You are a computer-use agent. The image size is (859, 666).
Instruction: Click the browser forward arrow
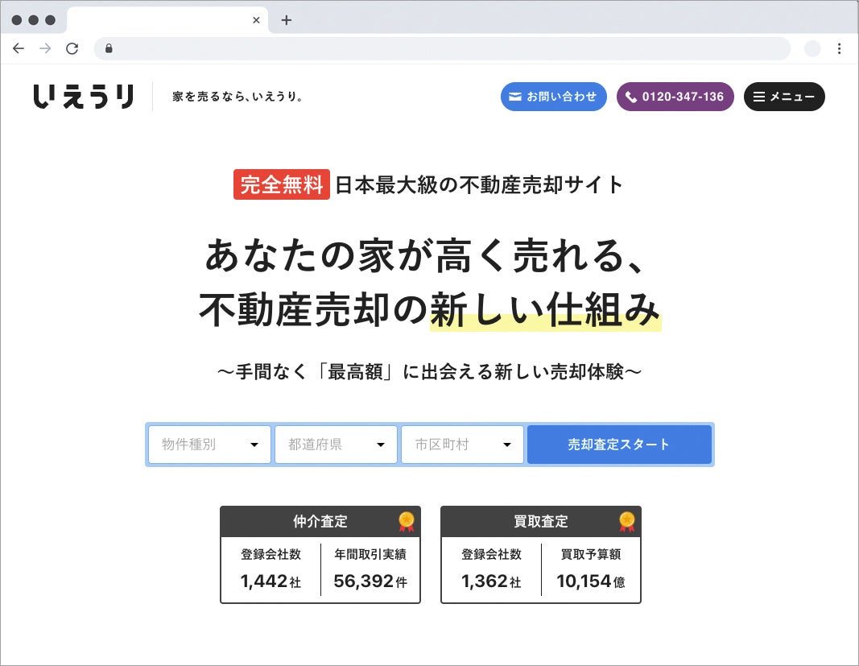(45, 48)
